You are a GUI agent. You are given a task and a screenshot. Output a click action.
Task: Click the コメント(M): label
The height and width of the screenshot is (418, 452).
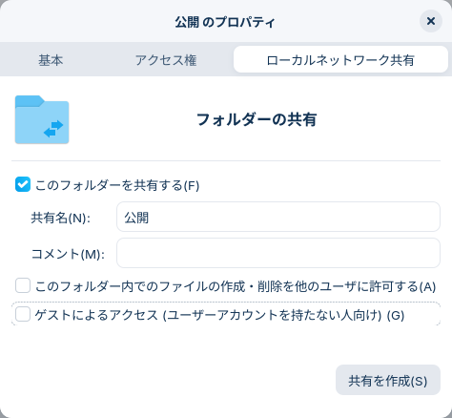[68, 254]
